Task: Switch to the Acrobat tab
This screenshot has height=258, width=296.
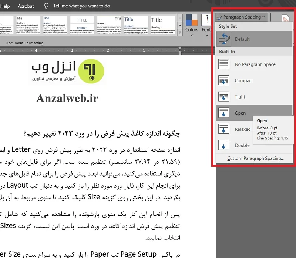Action: pos(26,6)
